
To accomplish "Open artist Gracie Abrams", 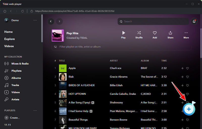I will coord(119,77).
